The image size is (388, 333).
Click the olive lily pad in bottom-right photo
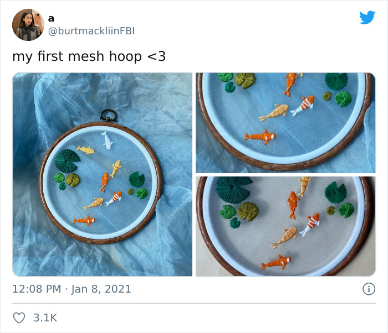[x=249, y=210]
